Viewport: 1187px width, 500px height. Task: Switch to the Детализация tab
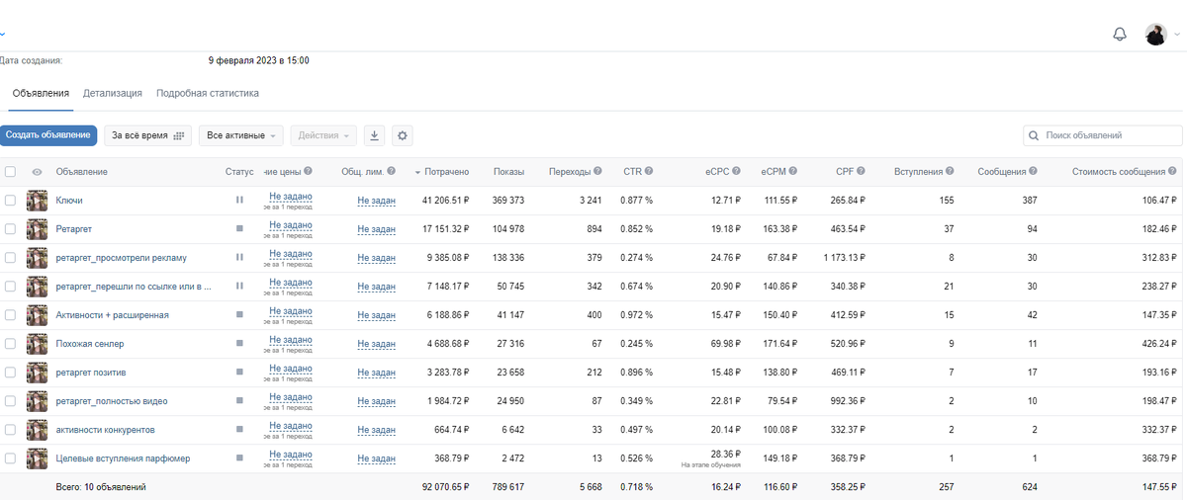point(113,93)
